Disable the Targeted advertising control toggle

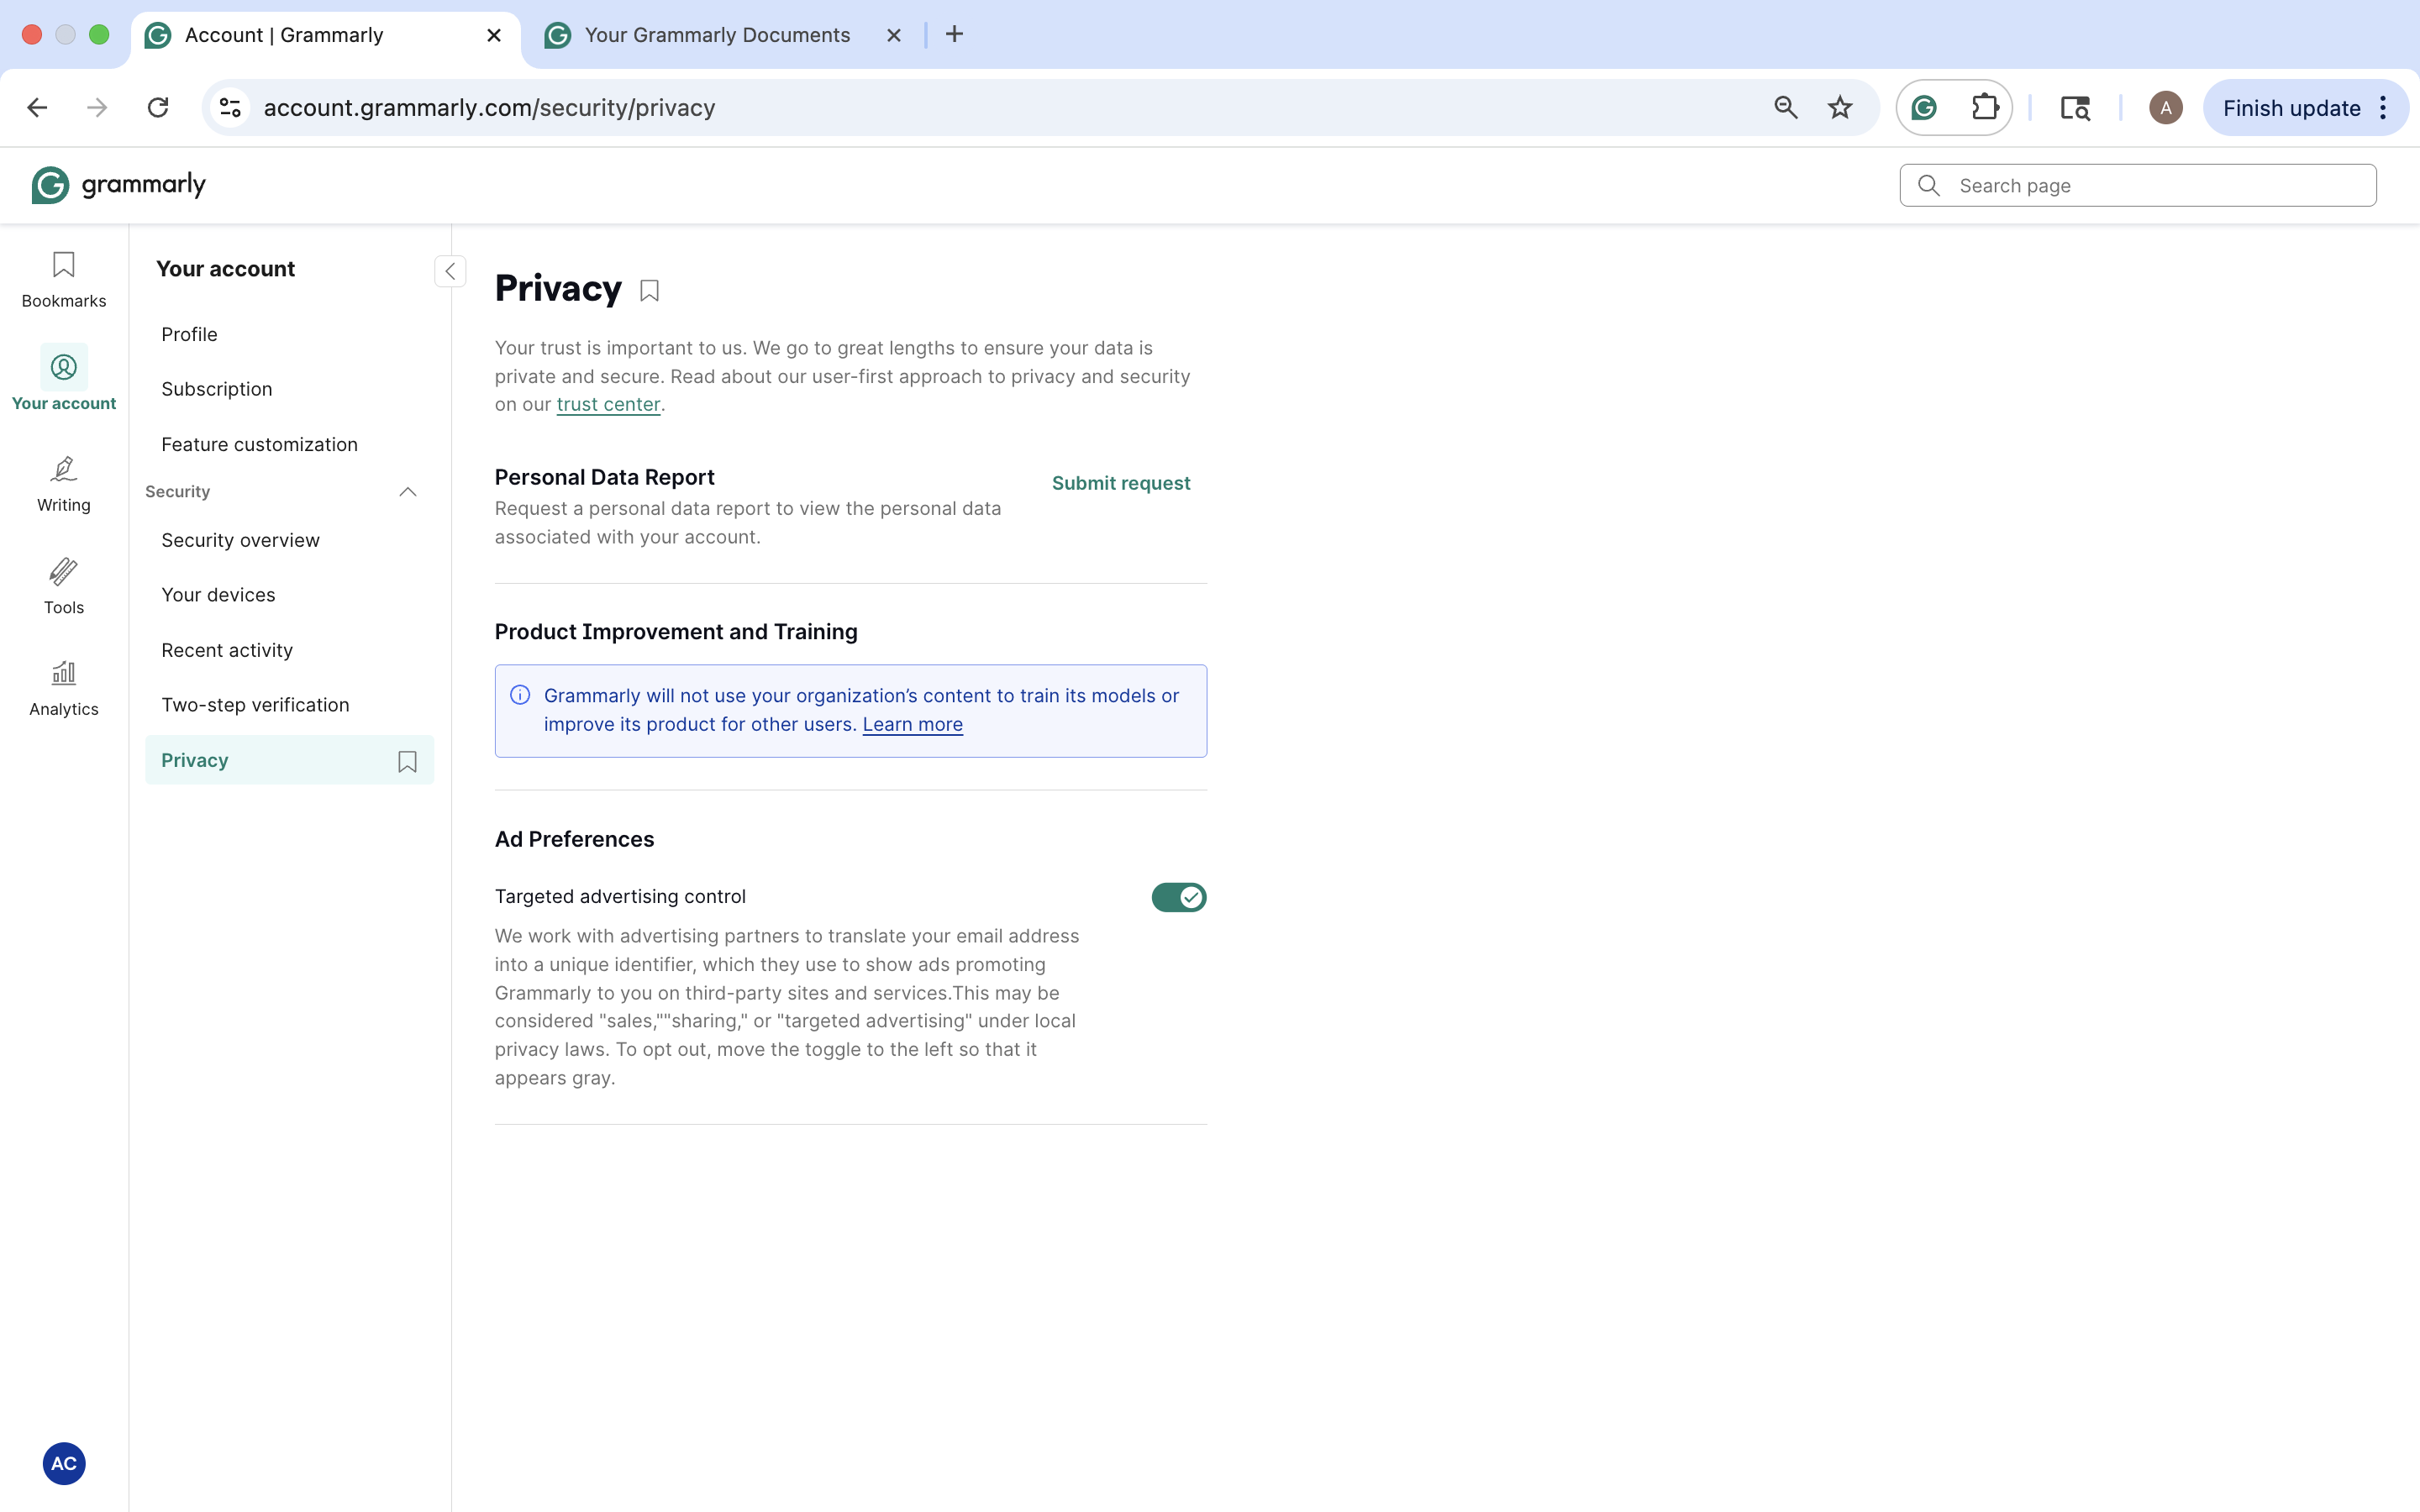[1179, 897]
